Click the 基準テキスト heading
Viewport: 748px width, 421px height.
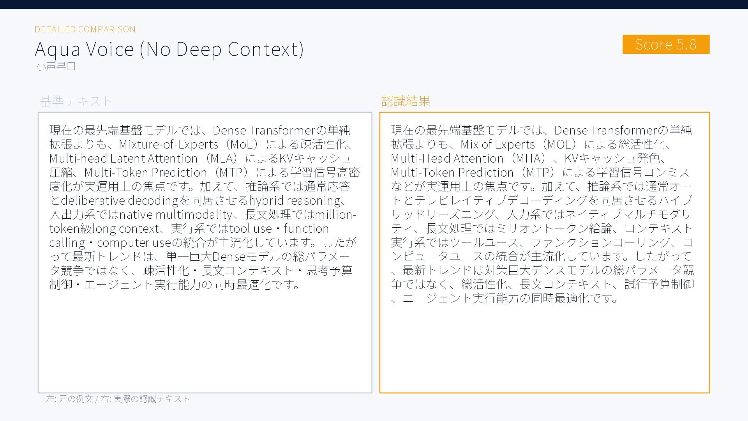76,101
